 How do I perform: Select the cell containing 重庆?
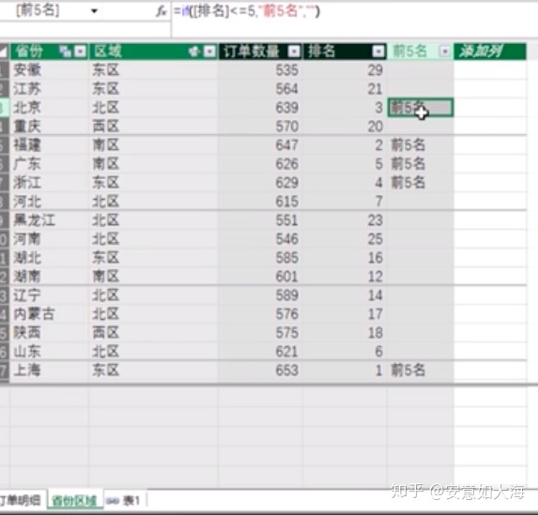50,127
